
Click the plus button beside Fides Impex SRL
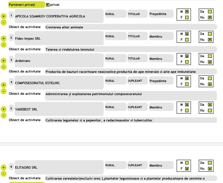click(3, 38)
